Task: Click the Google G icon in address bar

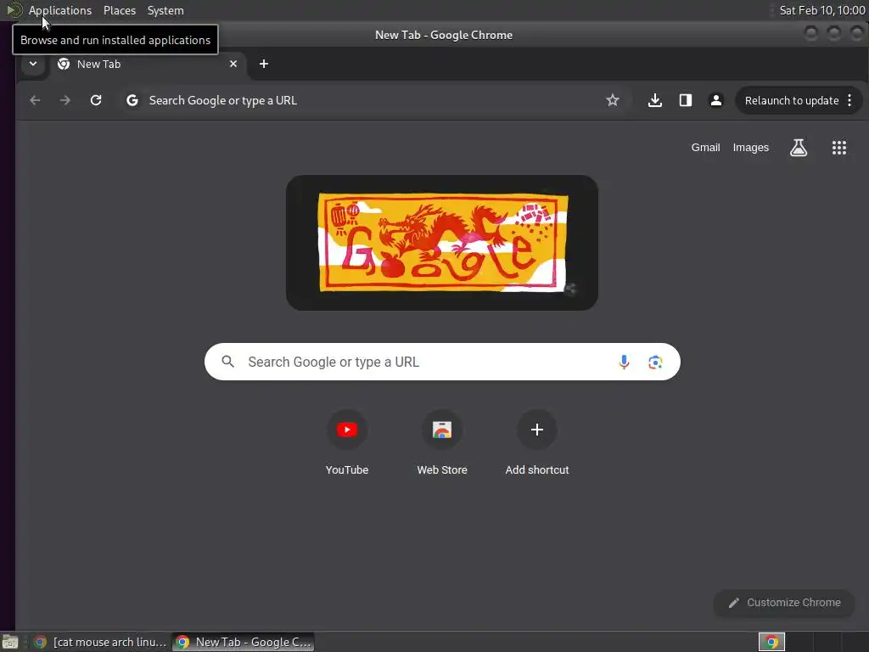Action: click(132, 100)
